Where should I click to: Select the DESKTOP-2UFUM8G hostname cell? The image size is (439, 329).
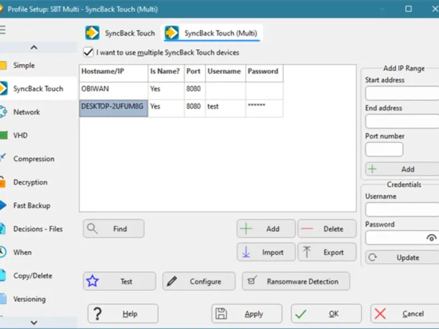[114, 108]
